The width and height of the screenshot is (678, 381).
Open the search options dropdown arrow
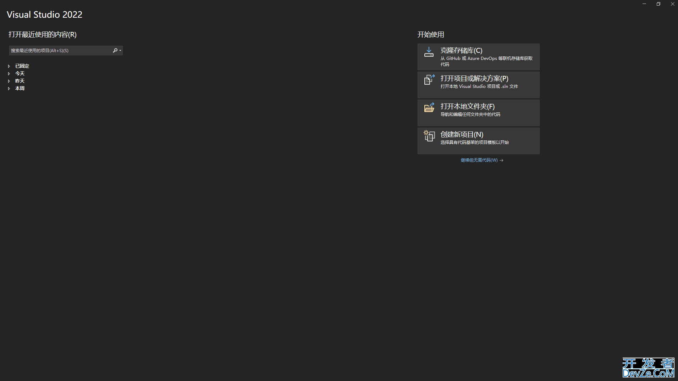click(120, 51)
